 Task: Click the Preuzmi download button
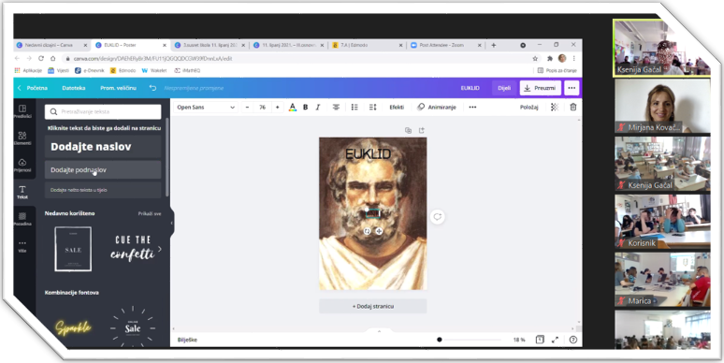541,88
